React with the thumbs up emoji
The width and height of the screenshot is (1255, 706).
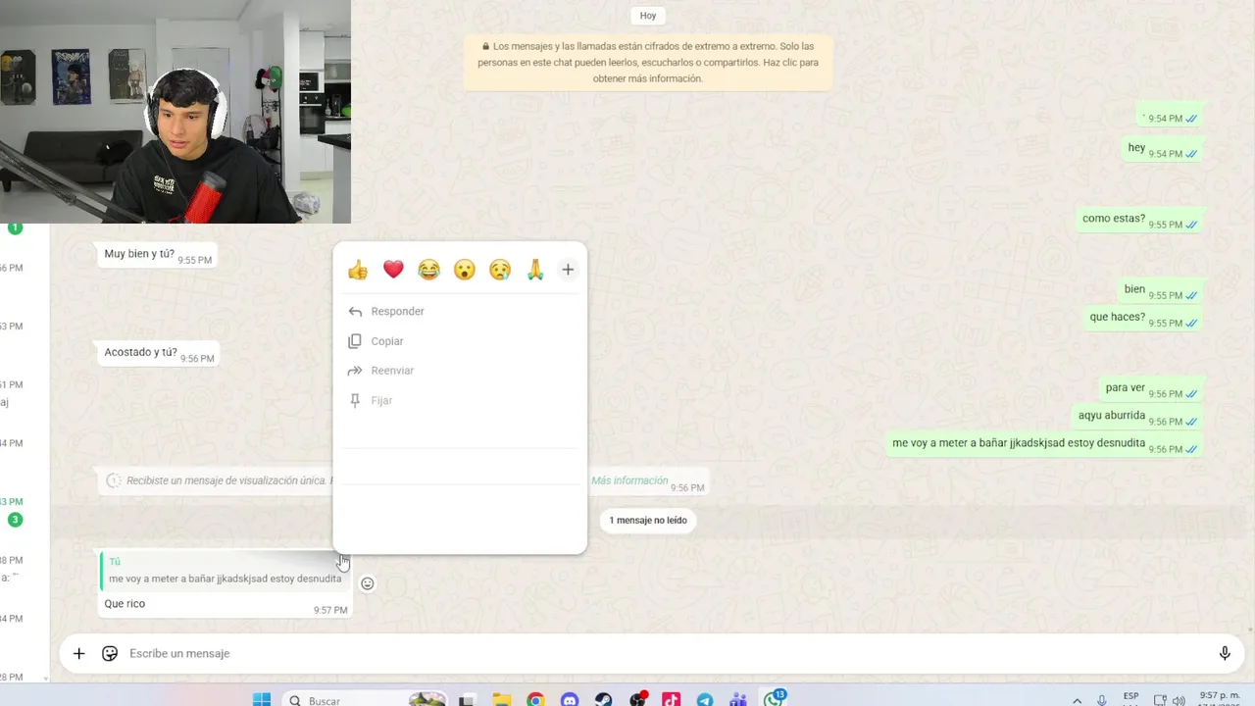[x=358, y=270]
